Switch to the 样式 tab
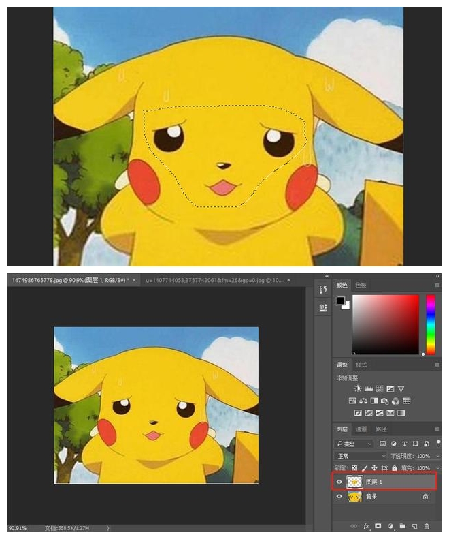This screenshot has width=449, height=539. 361,365
